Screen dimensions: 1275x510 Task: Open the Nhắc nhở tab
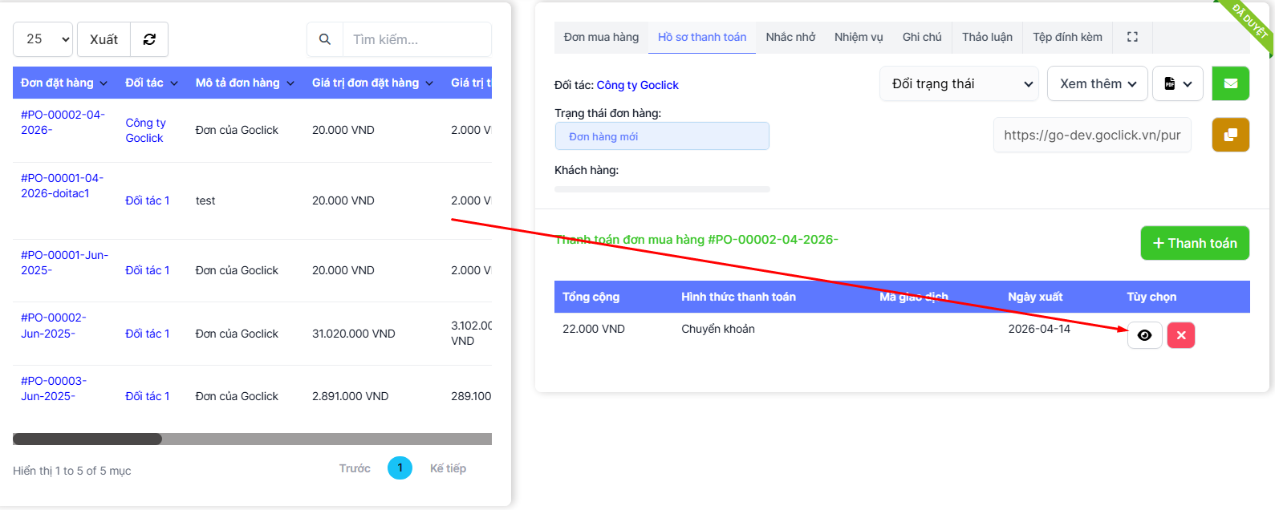(x=790, y=37)
